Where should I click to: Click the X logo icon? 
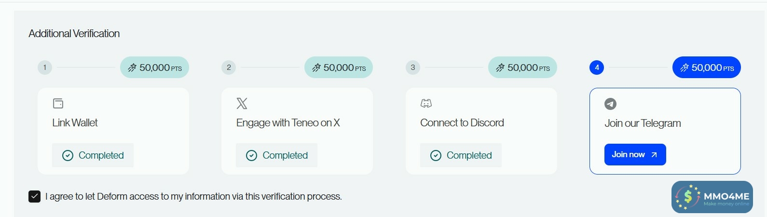(242, 104)
